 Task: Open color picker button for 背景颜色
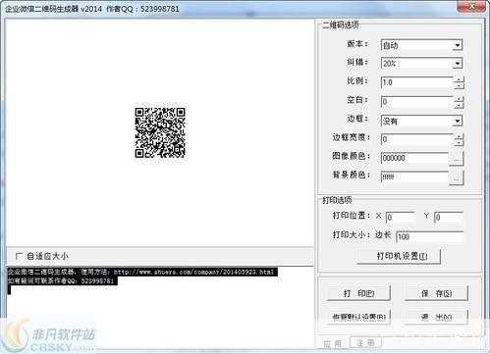[x=457, y=178]
